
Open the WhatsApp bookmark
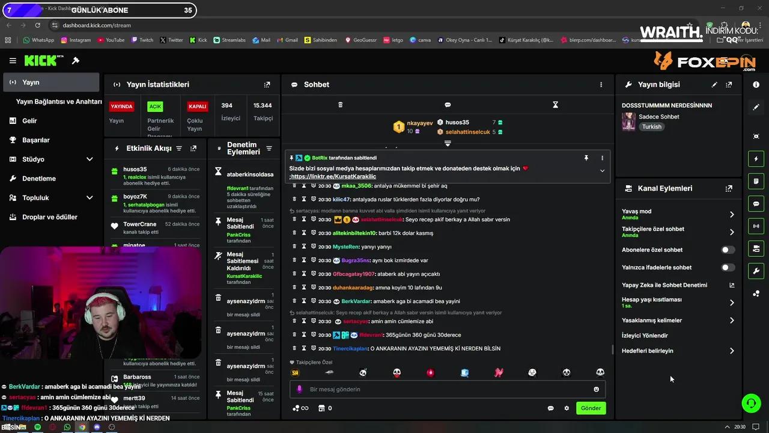pos(38,40)
